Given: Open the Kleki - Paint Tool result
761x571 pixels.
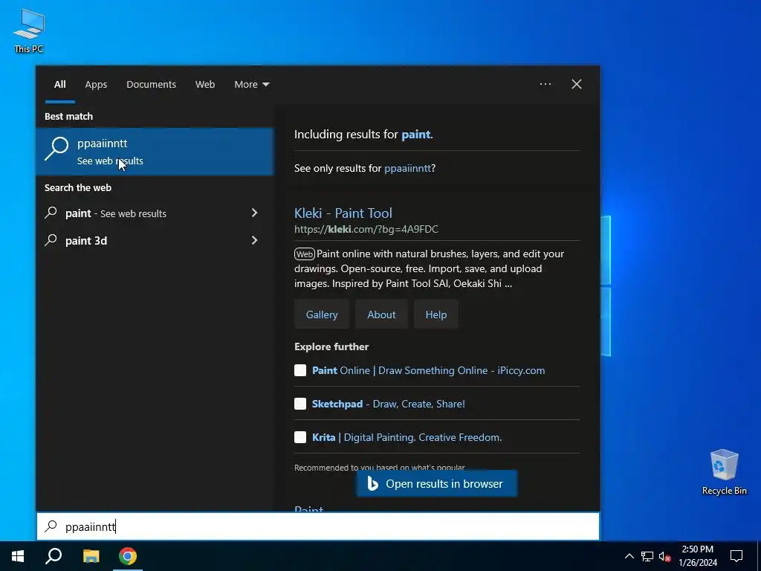Looking at the screenshot, I should pos(343,213).
